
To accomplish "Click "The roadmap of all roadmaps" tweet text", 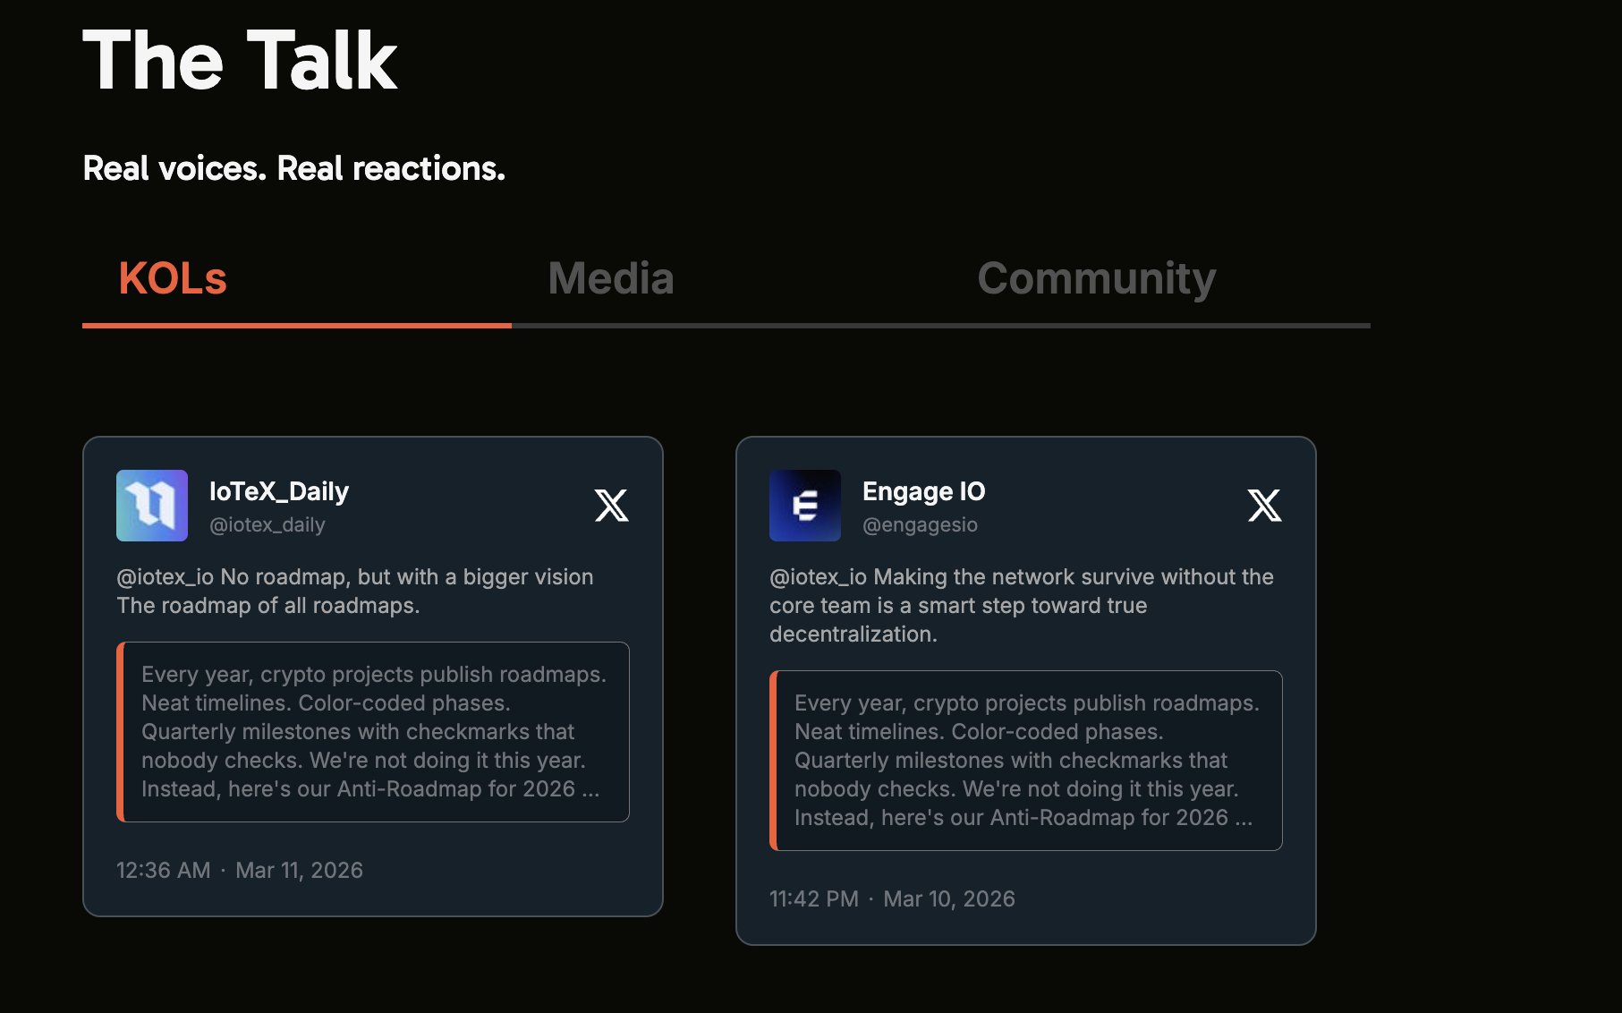I will click(268, 606).
